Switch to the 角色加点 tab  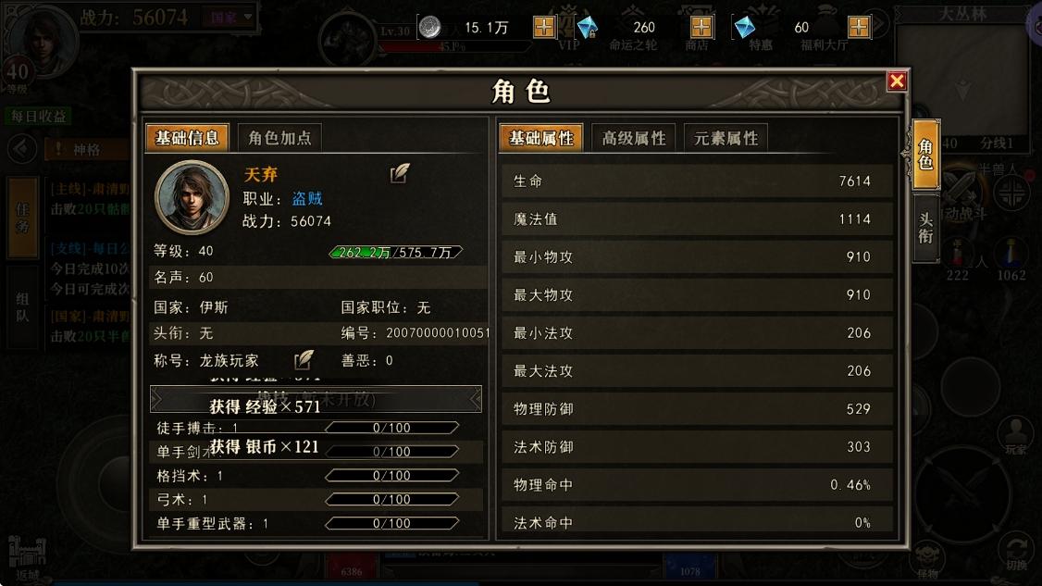279,138
